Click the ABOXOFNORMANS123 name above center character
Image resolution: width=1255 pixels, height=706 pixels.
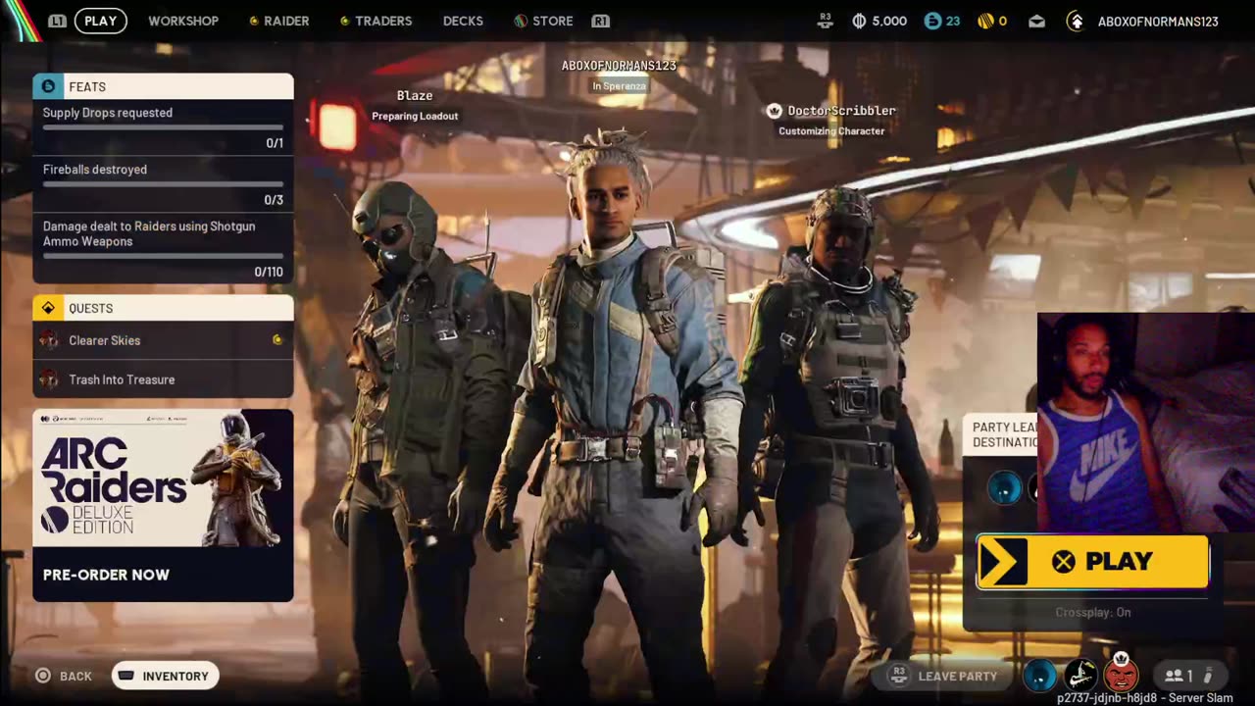click(x=619, y=66)
